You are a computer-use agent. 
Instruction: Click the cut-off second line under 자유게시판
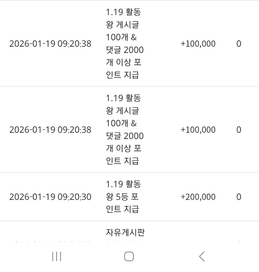pos(125,241)
